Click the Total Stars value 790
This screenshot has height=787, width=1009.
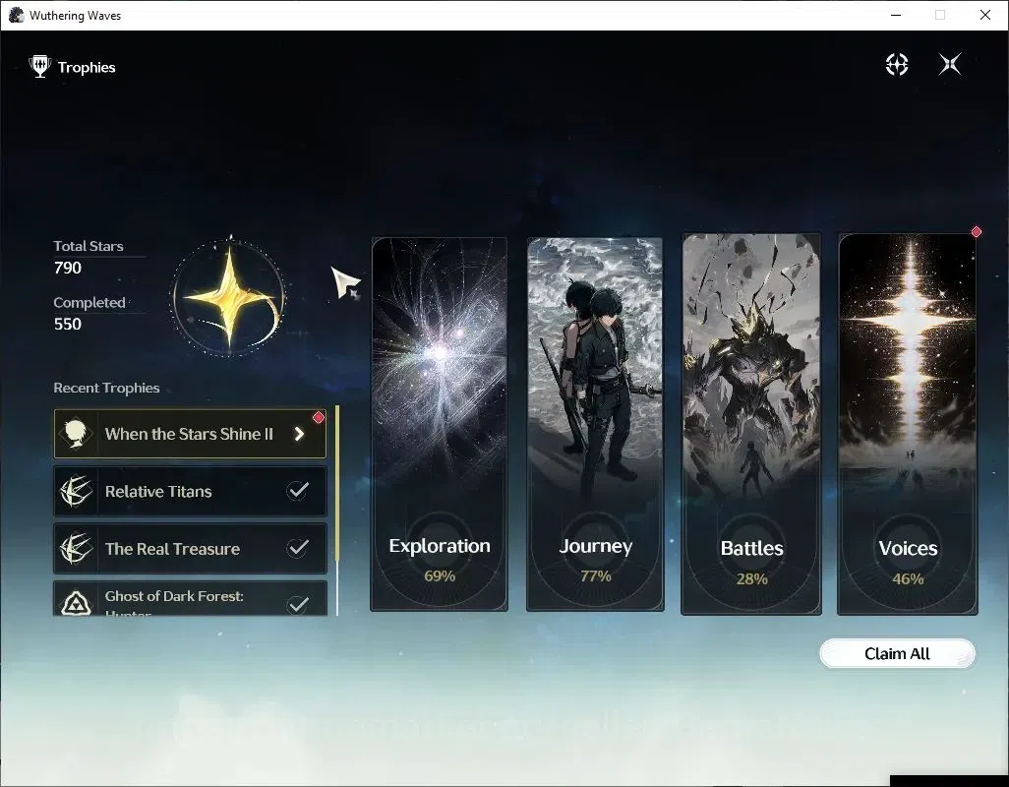pyautogui.click(x=68, y=268)
